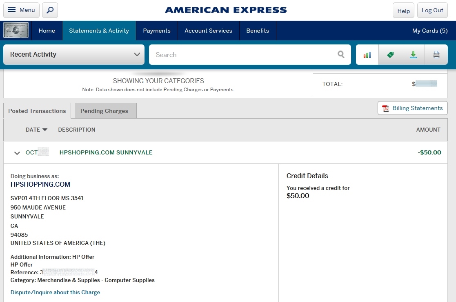The image size is (456, 302).
Task: Click the green tag offers icon
Action: (390, 55)
